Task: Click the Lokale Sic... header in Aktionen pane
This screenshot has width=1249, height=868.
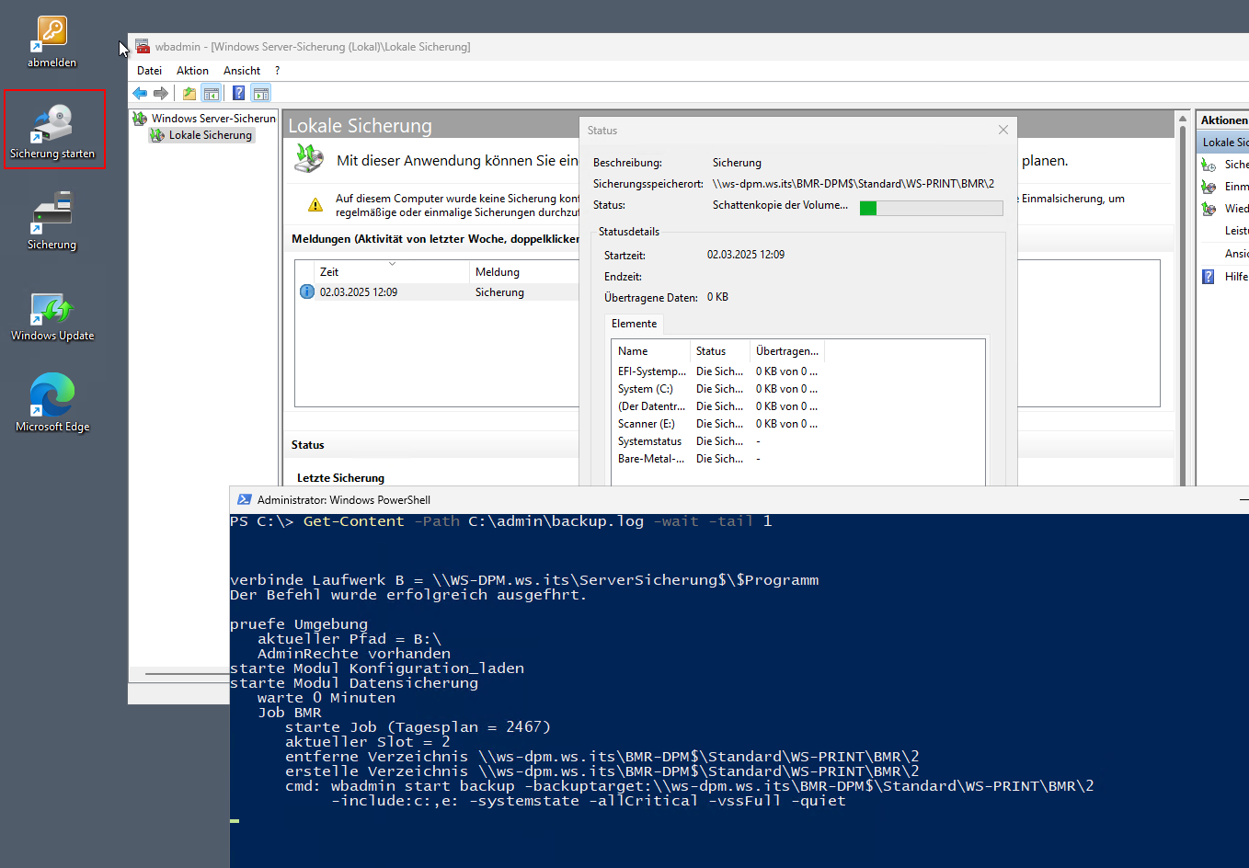Action: click(1223, 143)
